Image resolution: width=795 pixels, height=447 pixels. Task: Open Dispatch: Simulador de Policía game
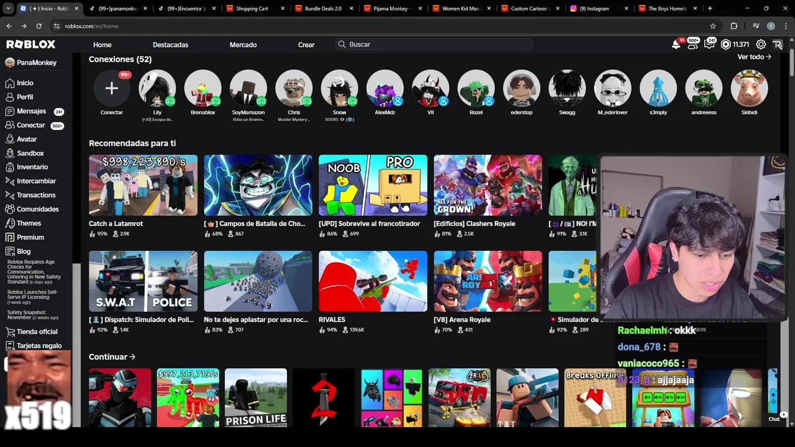click(x=143, y=281)
